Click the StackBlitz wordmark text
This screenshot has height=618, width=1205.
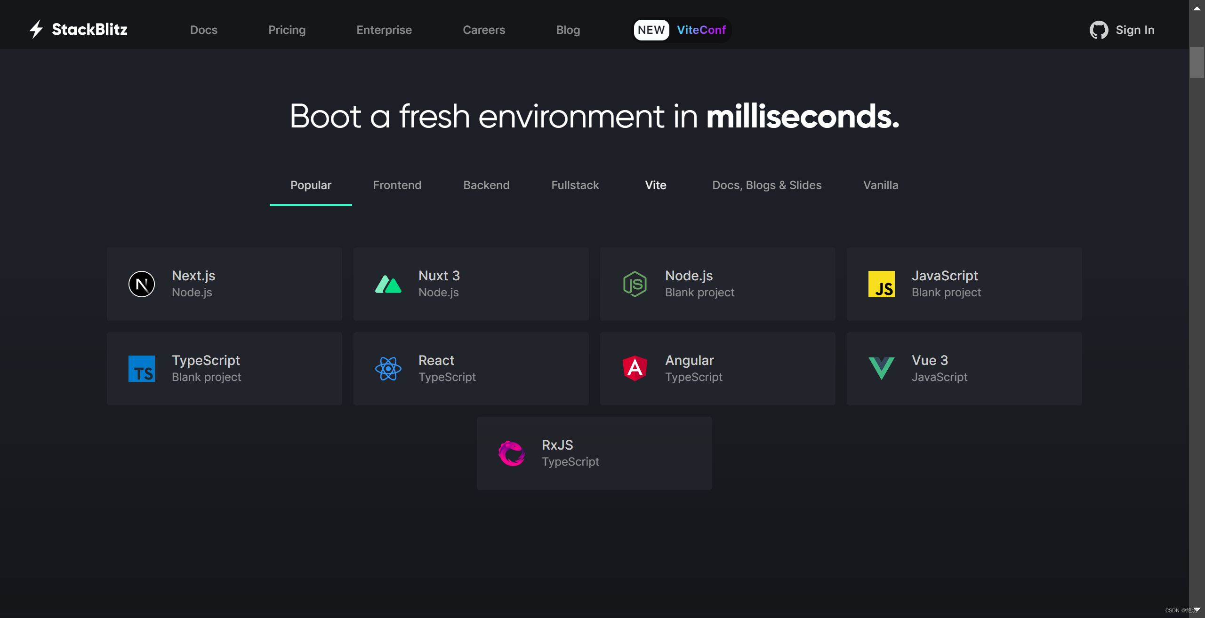tap(89, 29)
